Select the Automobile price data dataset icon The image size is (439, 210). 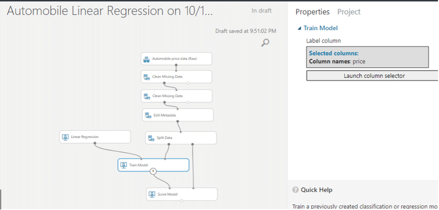(146, 59)
